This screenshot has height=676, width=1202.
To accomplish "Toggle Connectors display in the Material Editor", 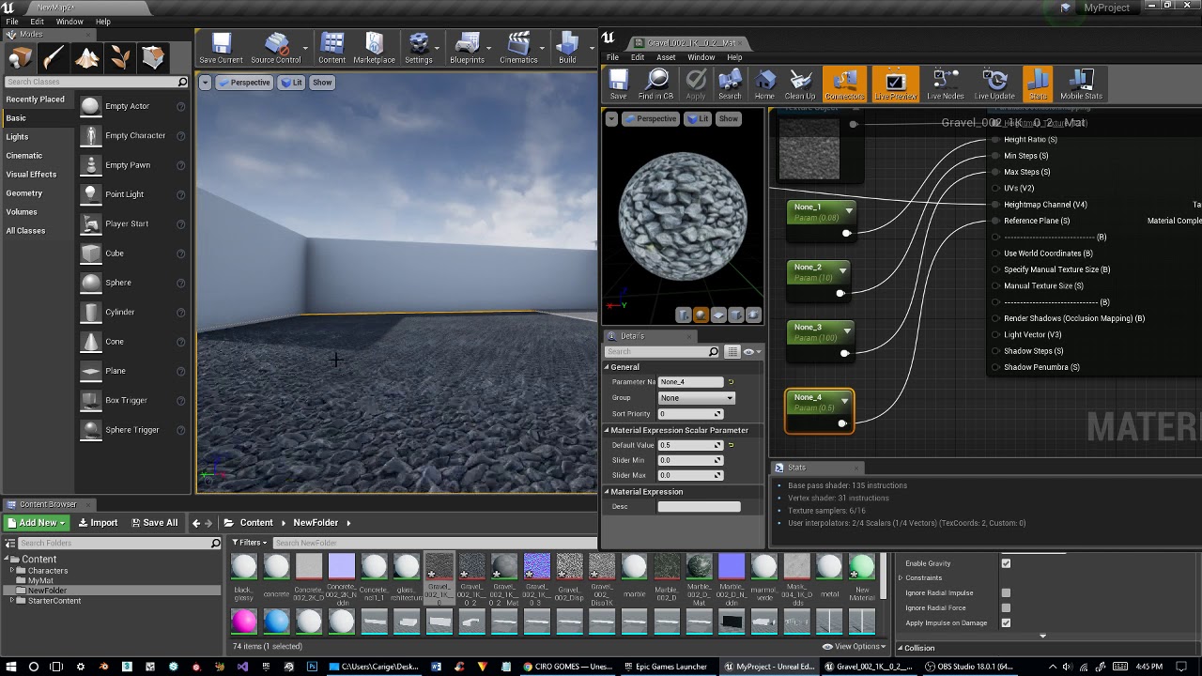I will click(844, 84).
